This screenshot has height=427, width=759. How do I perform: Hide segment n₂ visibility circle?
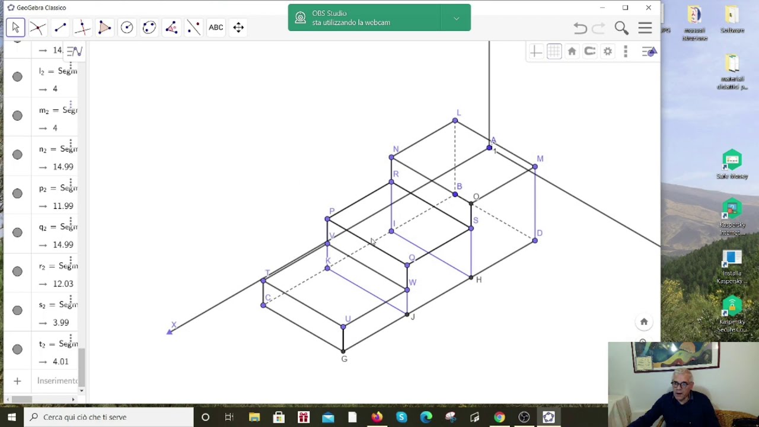pyautogui.click(x=17, y=155)
